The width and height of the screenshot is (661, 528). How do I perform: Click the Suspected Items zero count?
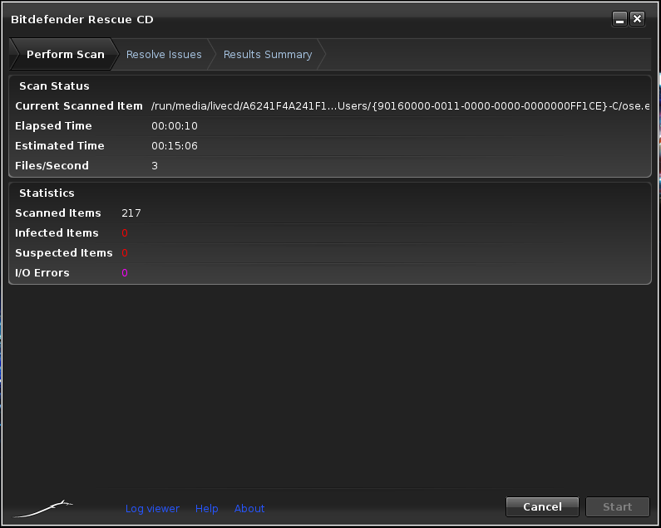coord(125,252)
